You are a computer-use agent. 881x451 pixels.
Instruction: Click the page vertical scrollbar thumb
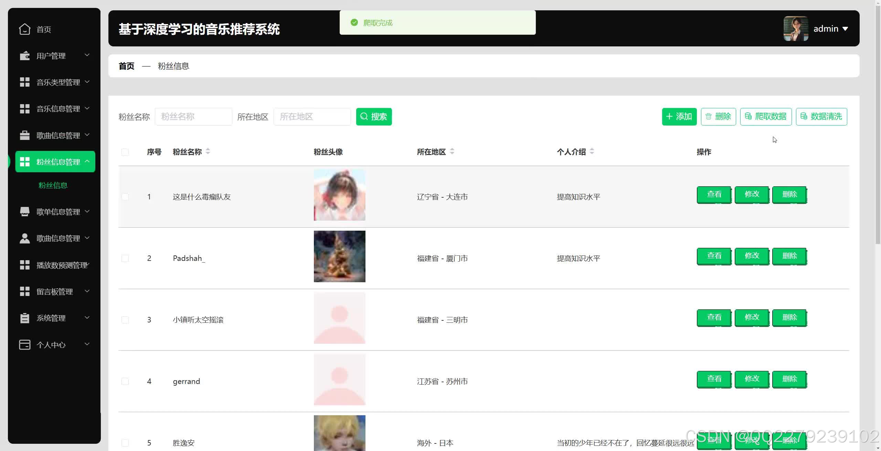coord(878,124)
